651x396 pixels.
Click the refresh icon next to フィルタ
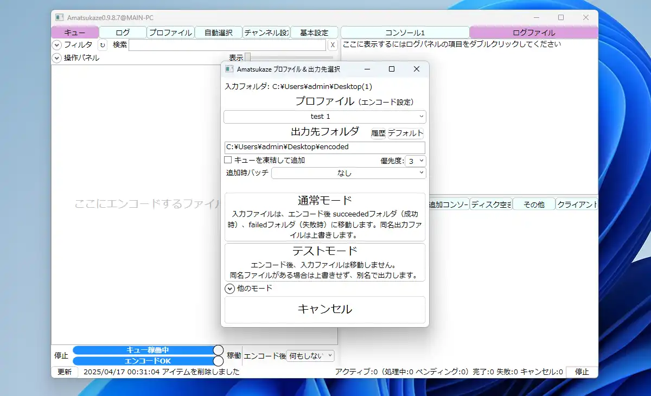[103, 45]
